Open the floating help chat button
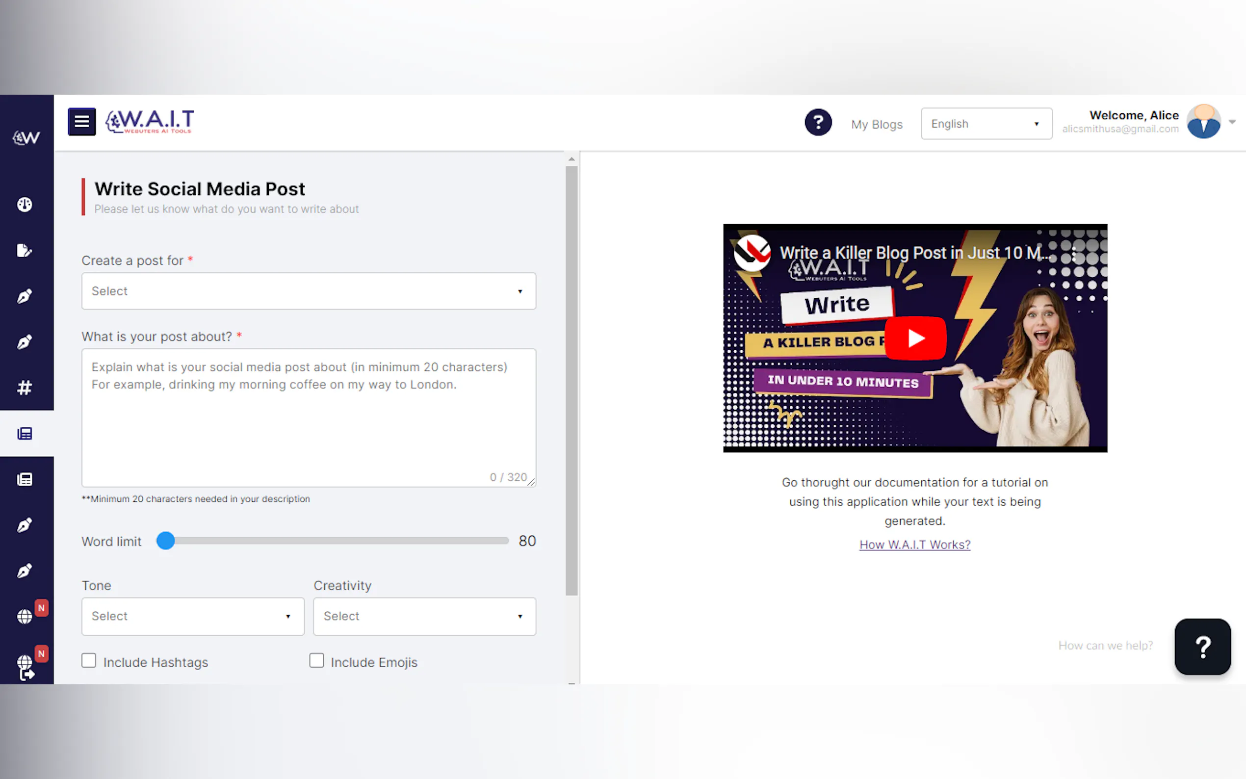This screenshot has height=779, width=1246. (x=1202, y=647)
